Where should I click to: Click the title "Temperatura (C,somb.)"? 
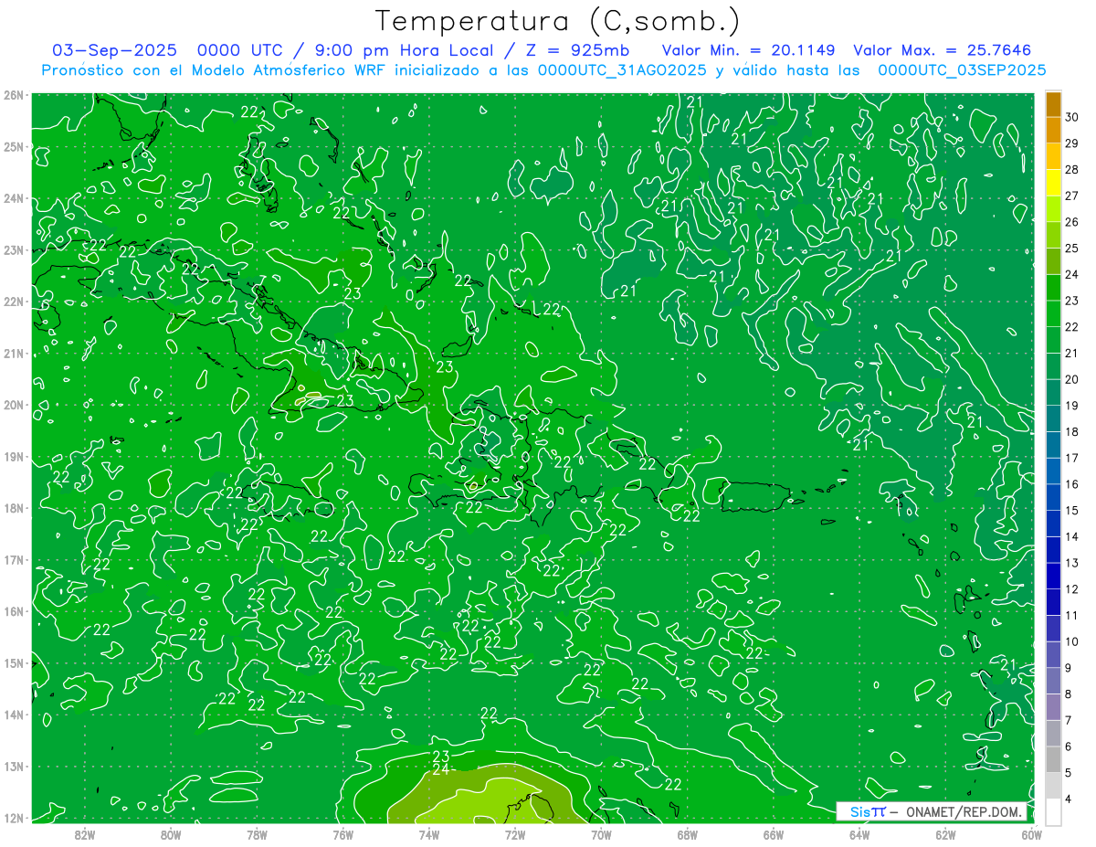558,22
